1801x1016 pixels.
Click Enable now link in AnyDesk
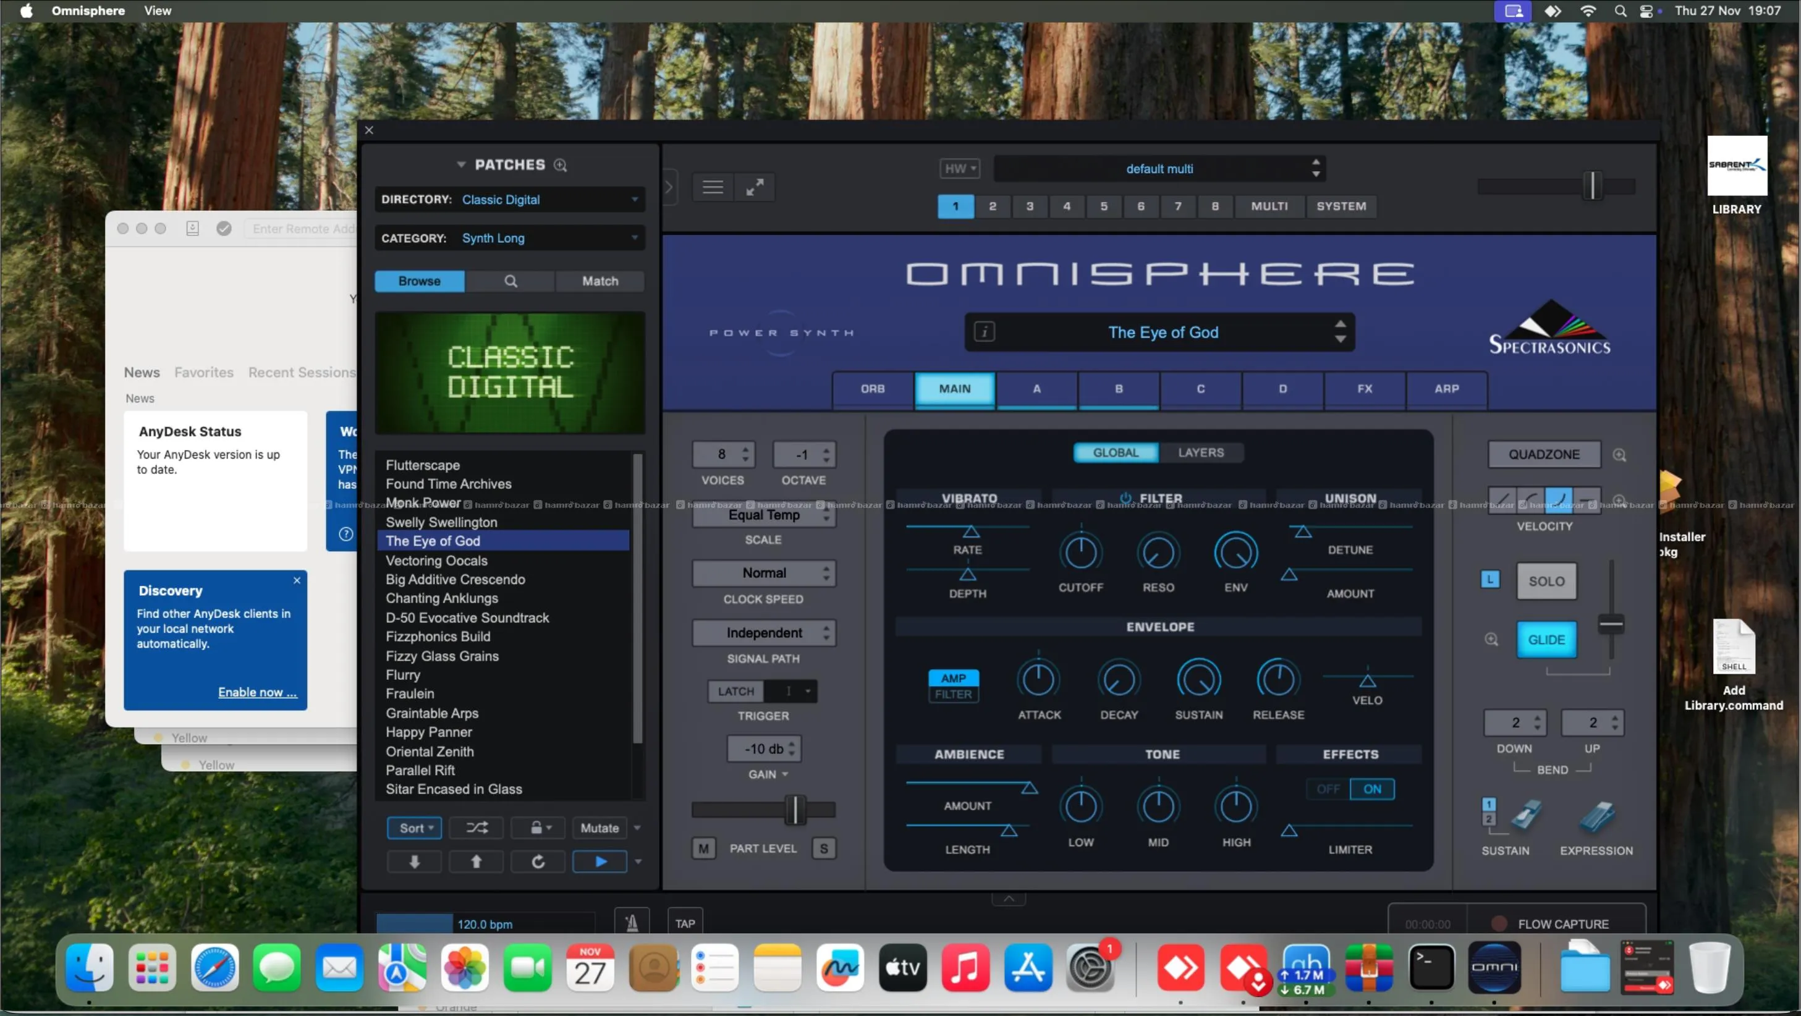point(257,692)
